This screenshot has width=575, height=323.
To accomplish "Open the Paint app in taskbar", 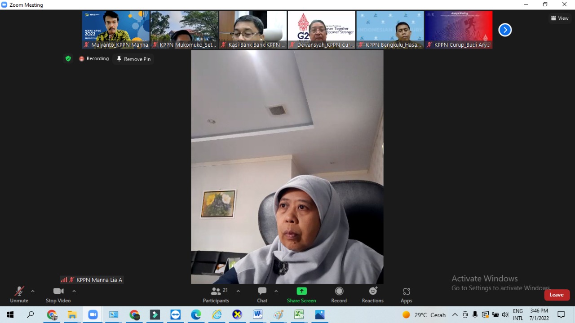I will coord(279,314).
